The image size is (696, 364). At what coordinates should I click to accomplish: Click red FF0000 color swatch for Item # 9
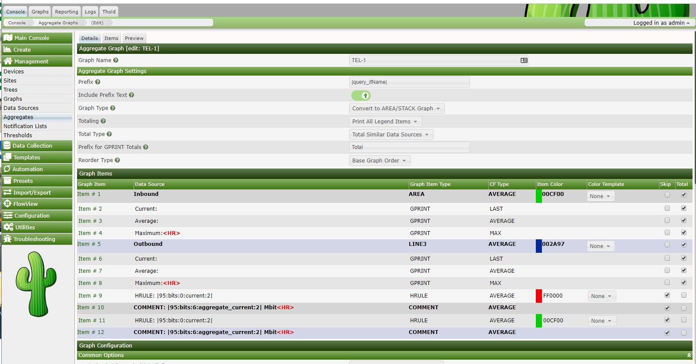point(539,296)
